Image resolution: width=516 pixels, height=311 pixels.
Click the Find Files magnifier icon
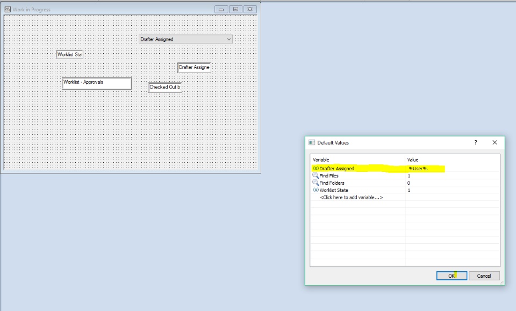316,176
